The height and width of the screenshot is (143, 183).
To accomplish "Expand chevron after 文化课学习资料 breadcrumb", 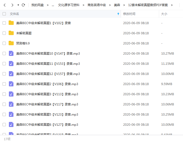I will click(x=84, y=5).
